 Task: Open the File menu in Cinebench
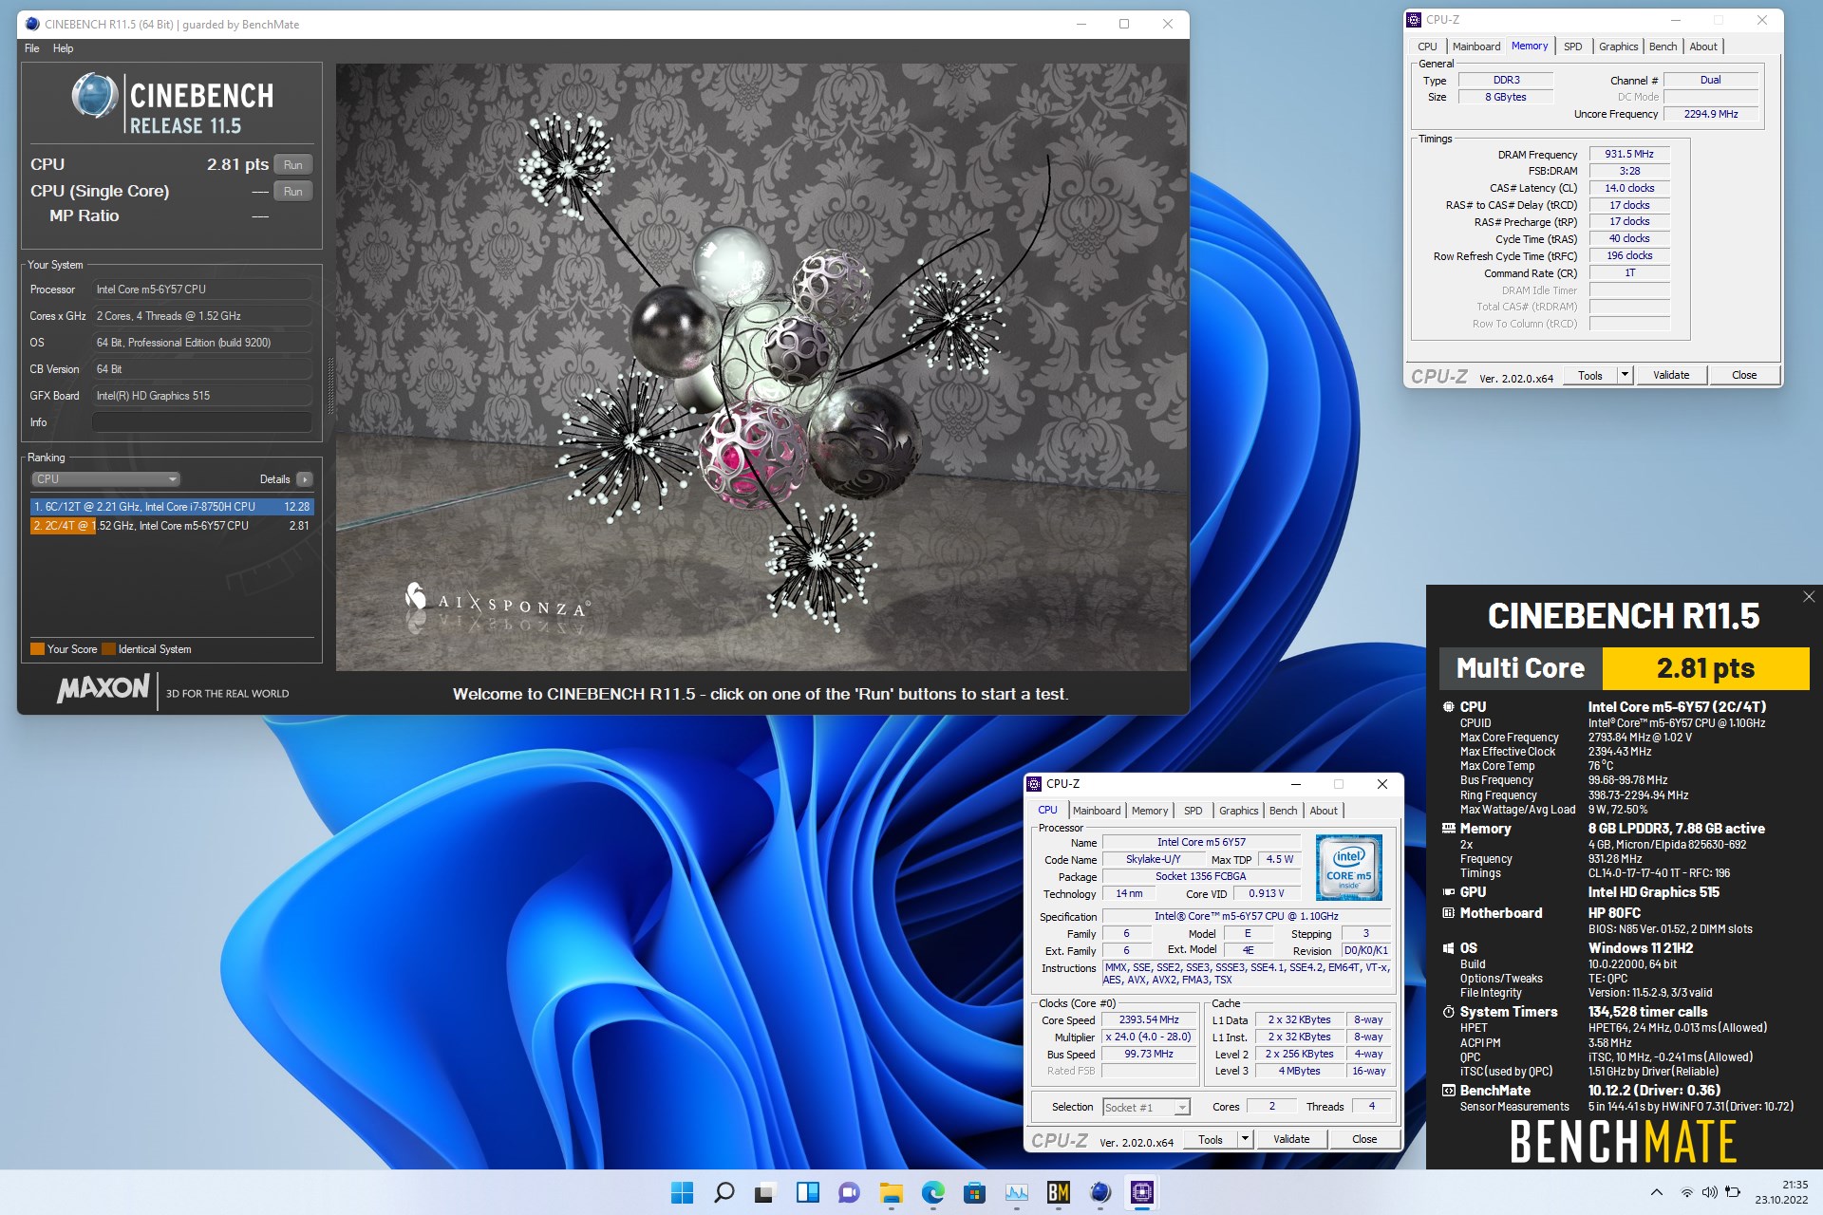pyautogui.click(x=32, y=48)
